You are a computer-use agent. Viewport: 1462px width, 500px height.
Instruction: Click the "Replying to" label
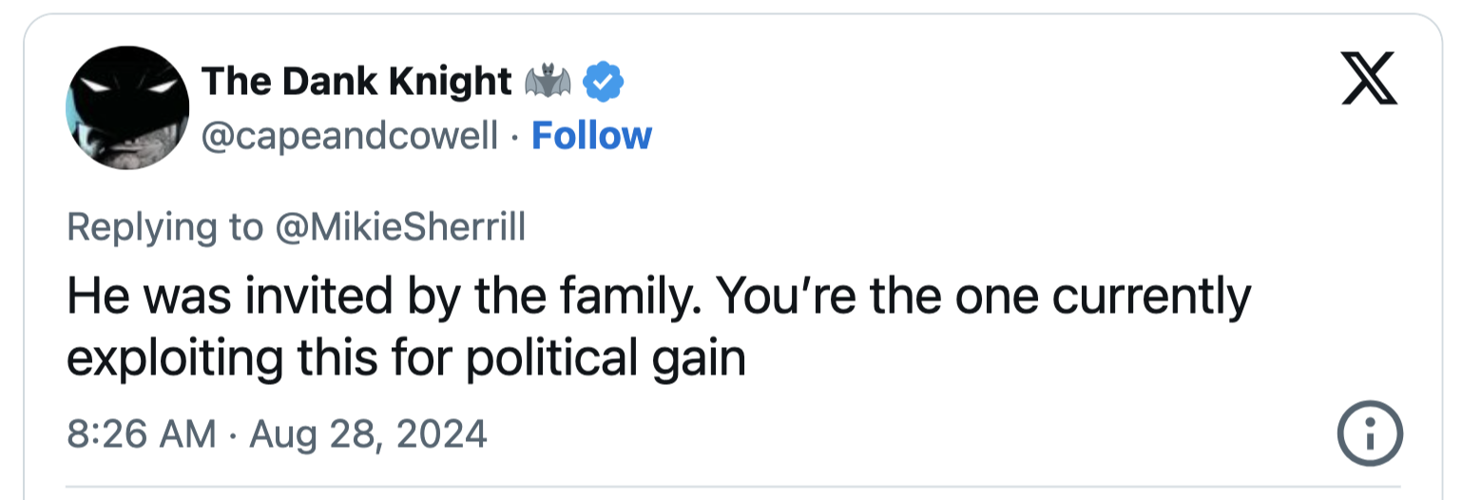pos(164,227)
